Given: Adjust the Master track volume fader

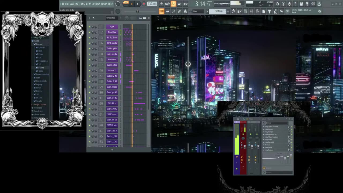Looking at the screenshot, I should pos(245,147).
